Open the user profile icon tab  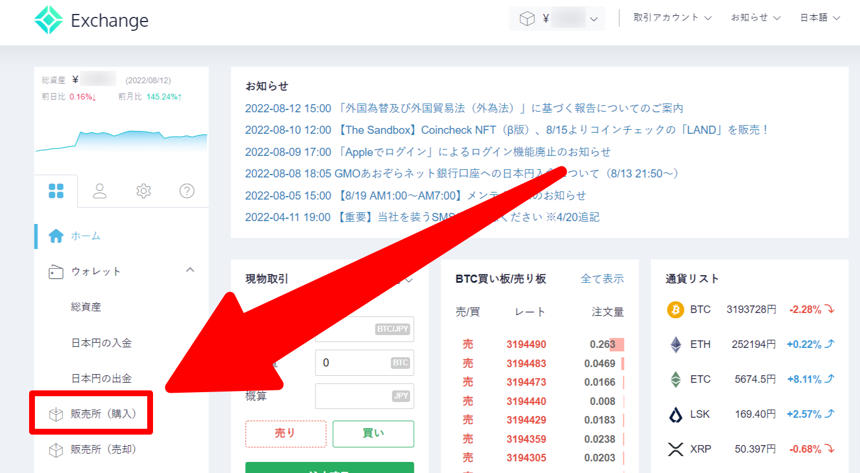100,191
